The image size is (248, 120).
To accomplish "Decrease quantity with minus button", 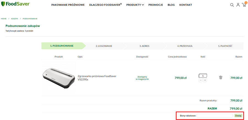I will point(201,80).
